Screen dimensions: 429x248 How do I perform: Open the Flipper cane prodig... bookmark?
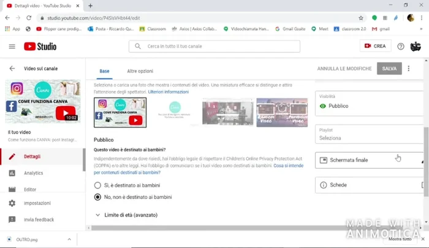click(x=59, y=29)
